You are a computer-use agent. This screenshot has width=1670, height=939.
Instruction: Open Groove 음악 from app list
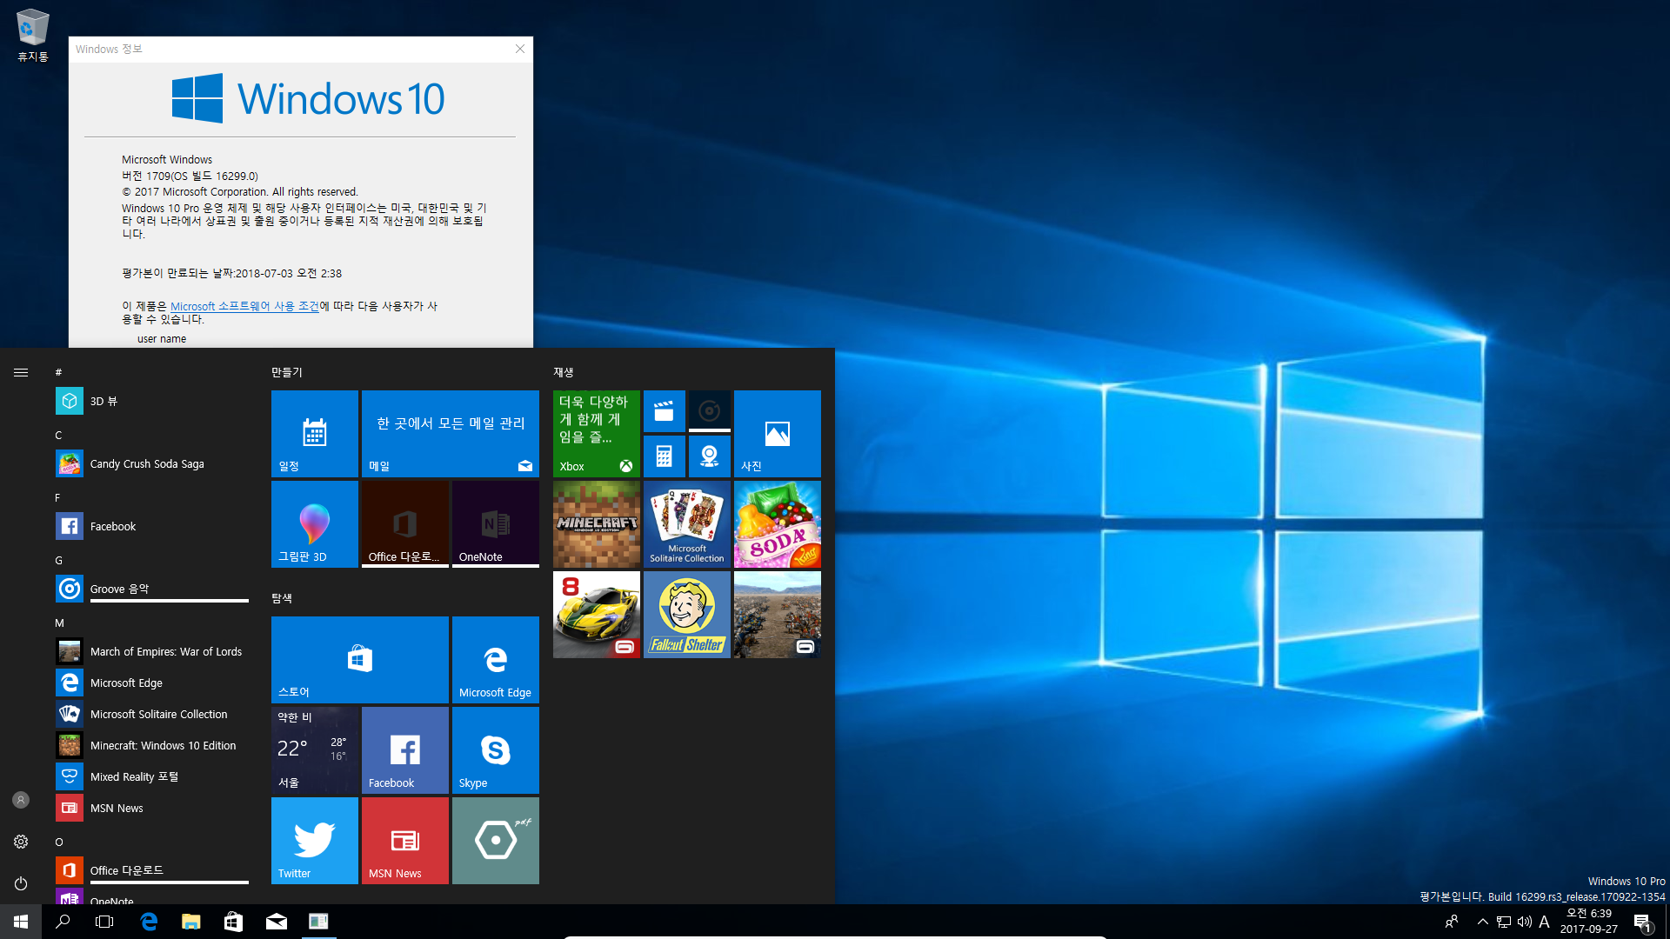[x=151, y=589]
